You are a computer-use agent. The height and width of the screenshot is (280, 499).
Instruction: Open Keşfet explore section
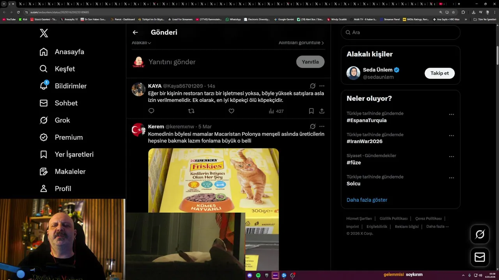tap(57, 69)
